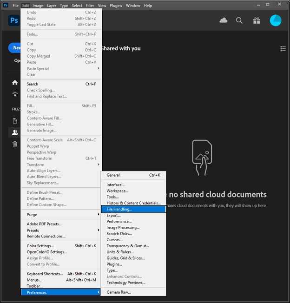Screen dimensions: 290x303
Task: Open Color Settings
Action: (x=61, y=246)
